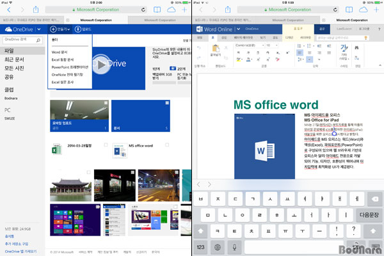Click the search magnifier in OneDrive search box
The height and width of the screenshot is (256, 384).
38,40
